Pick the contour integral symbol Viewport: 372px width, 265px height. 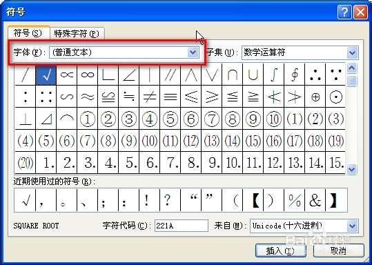(x=294, y=75)
